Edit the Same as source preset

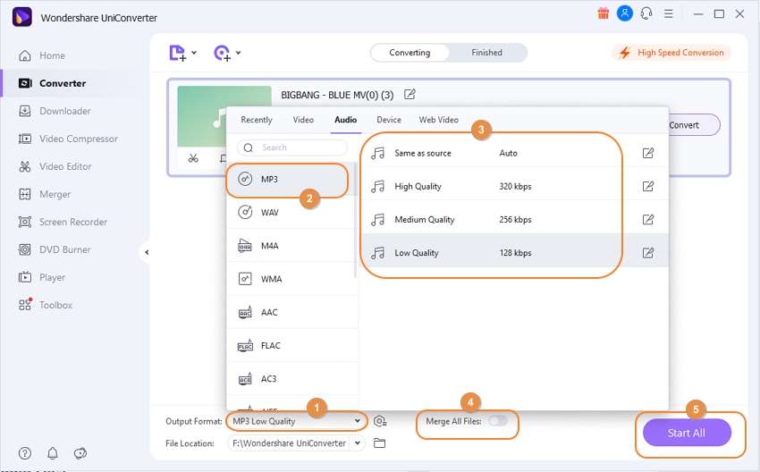click(x=647, y=153)
